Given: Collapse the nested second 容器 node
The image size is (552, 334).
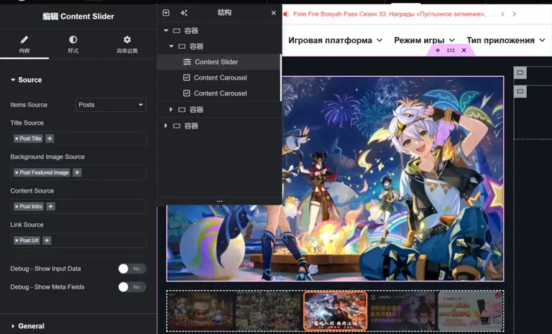Looking at the screenshot, I should [x=171, y=46].
